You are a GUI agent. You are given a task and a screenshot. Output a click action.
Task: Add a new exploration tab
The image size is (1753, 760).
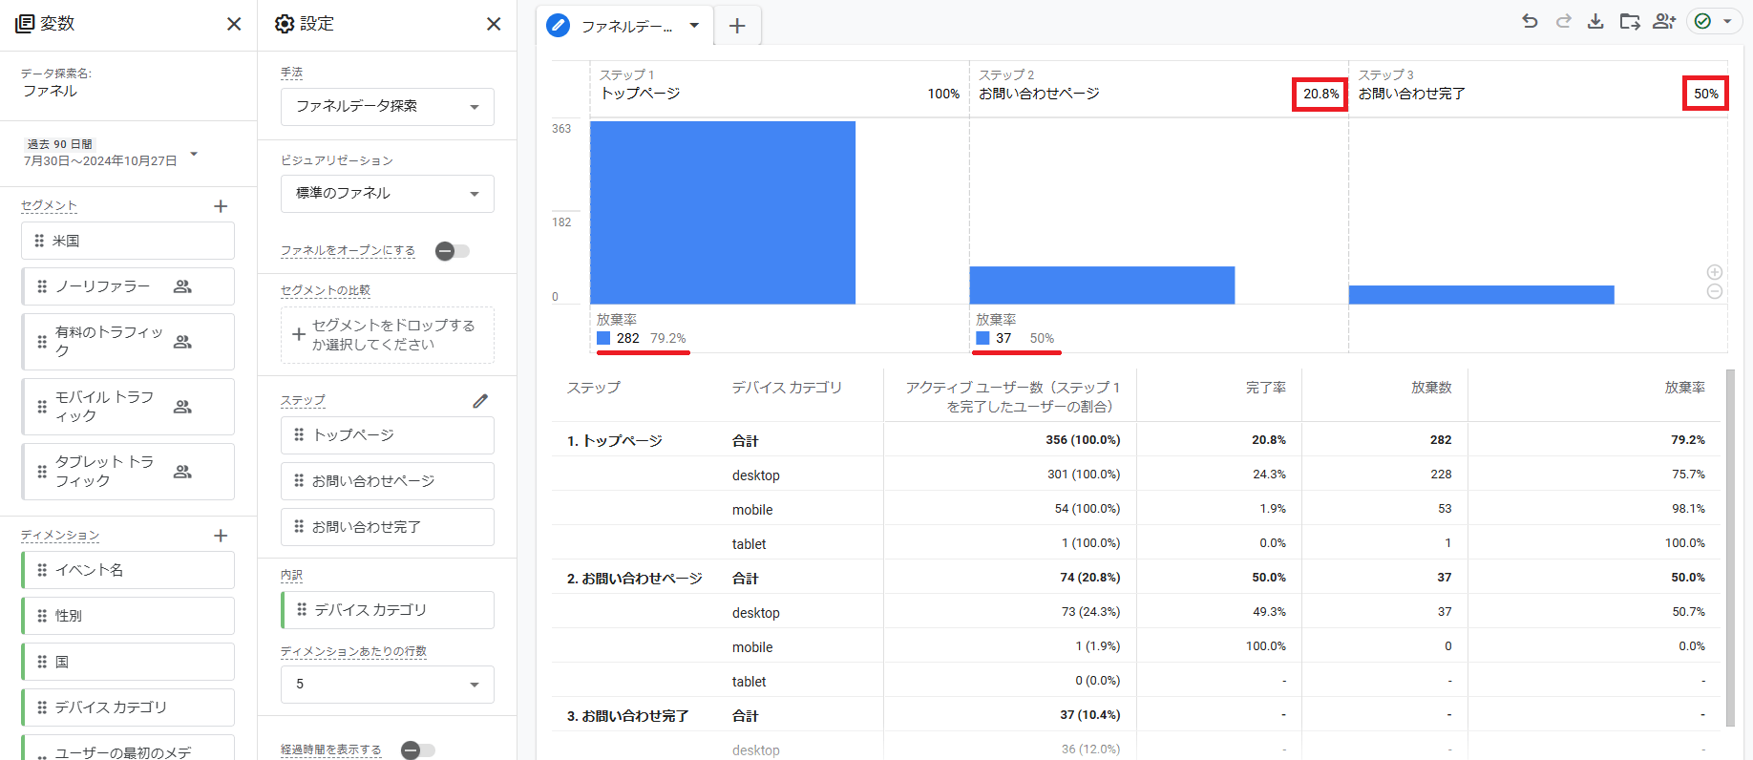point(737,27)
